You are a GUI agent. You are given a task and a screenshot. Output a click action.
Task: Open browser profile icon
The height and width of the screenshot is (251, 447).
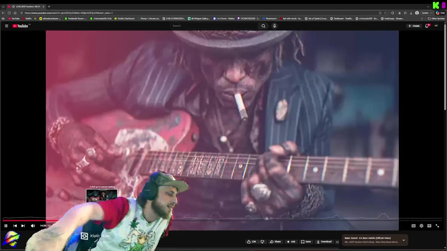click(x=417, y=13)
